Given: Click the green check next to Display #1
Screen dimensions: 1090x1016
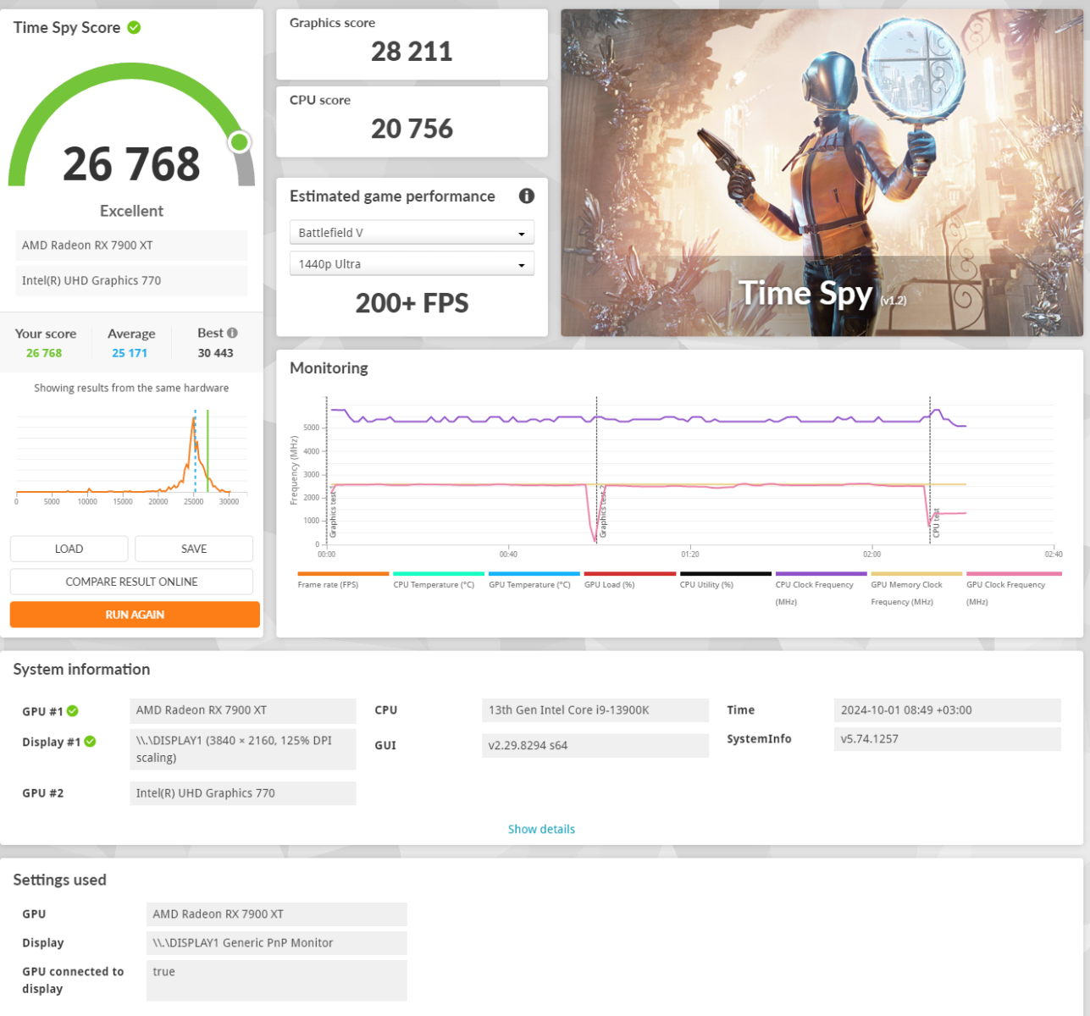Looking at the screenshot, I should coord(90,742).
